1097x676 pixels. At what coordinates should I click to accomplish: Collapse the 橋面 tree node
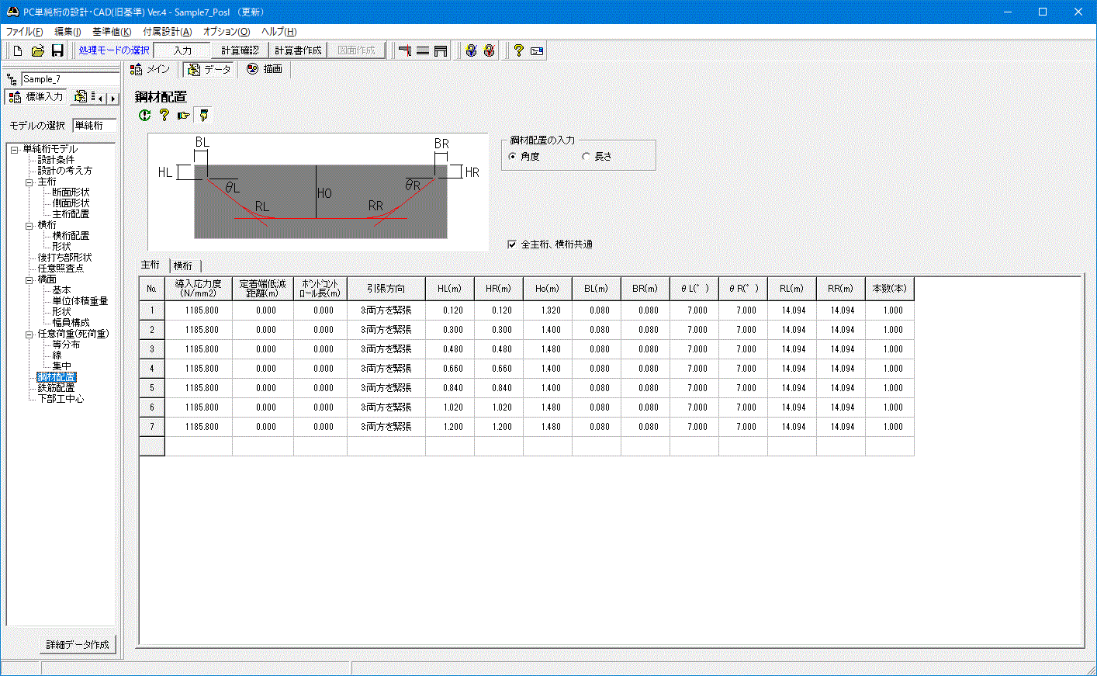[x=29, y=279]
